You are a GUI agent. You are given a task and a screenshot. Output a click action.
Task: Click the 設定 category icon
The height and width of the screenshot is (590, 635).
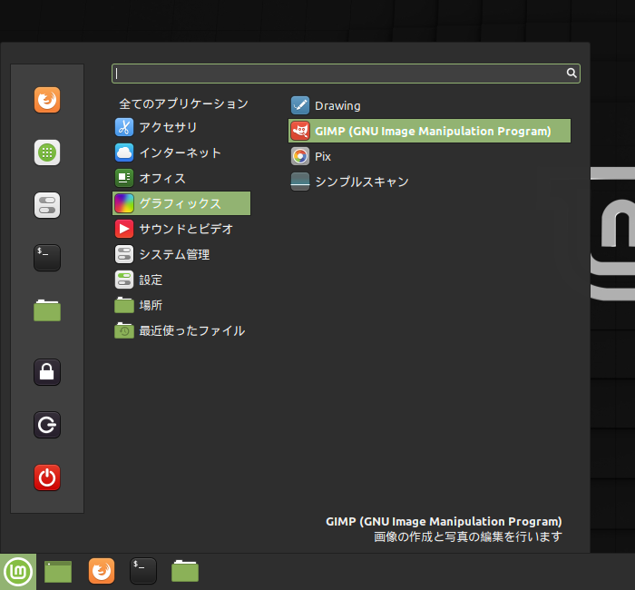tap(124, 280)
